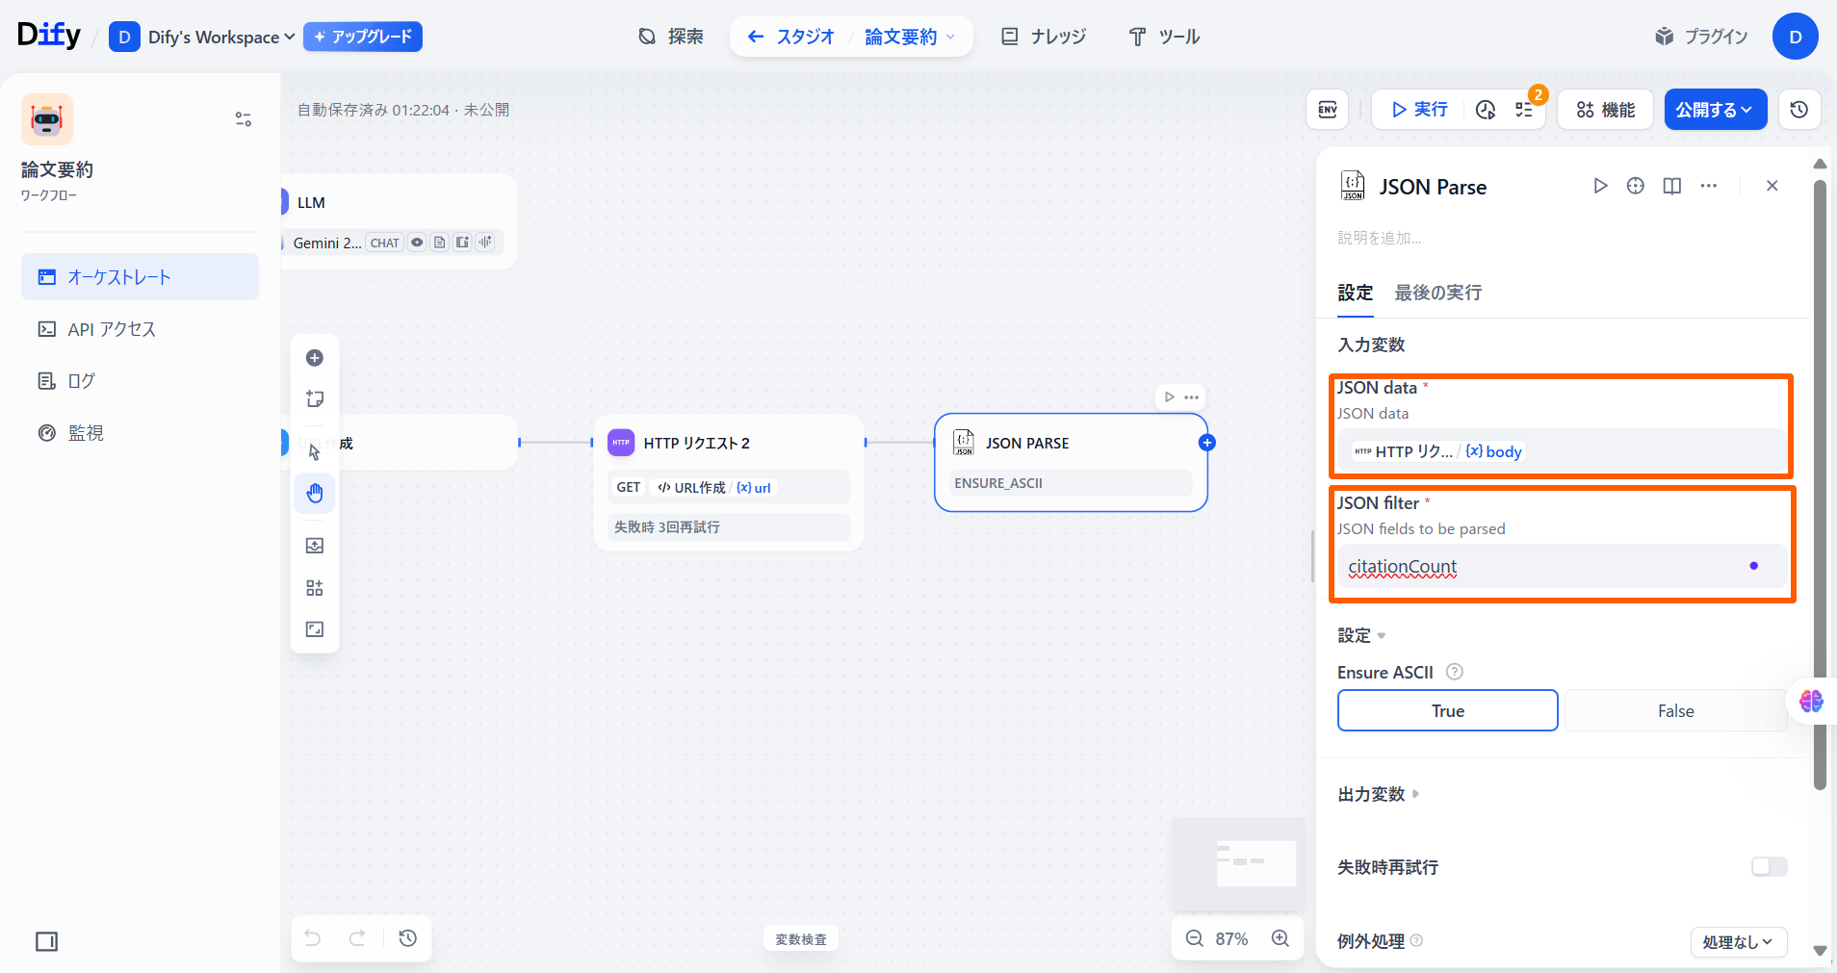Add a note with the sticky icon
1837x973 pixels.
click(315, 398)
